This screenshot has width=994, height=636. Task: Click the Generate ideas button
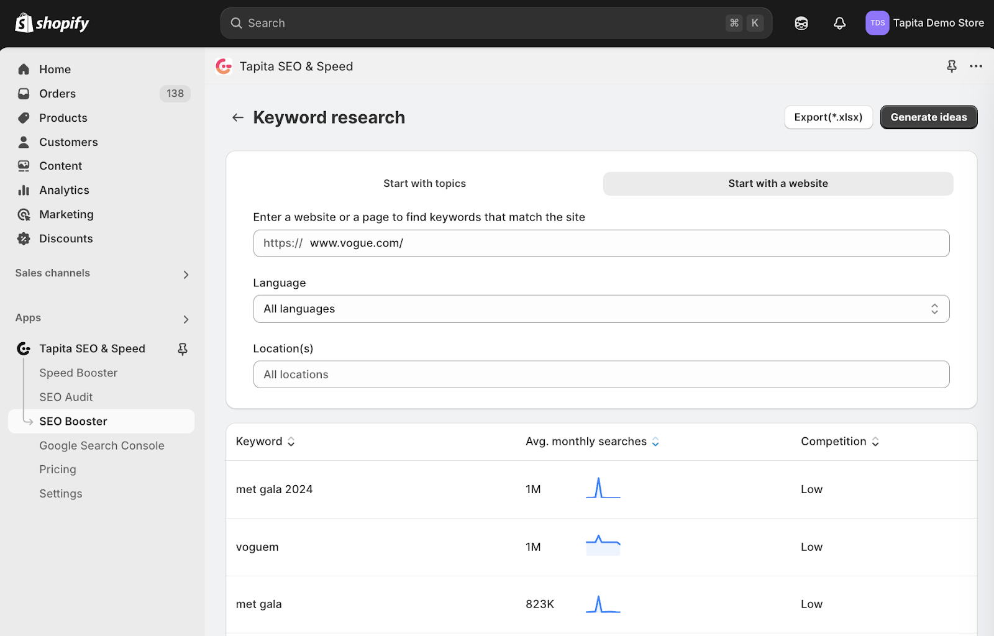pyautogui.click(x=929, y=117)
